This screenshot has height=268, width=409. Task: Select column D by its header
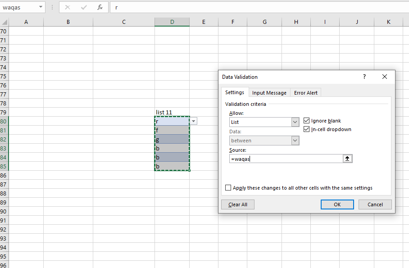click(172, 22)
